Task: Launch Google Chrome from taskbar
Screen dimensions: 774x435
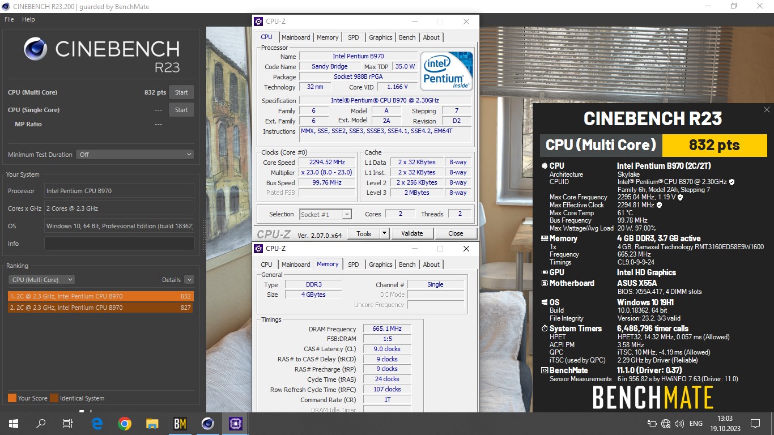Action: coord(125,424)
